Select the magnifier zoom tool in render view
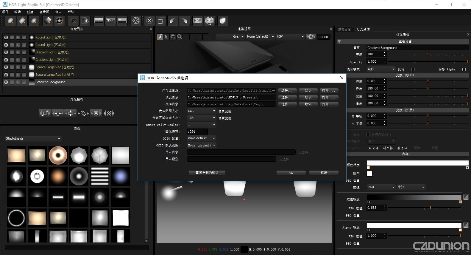Viewport: 471px width, 255px height. pyautogui.click(x=180, y=37)
